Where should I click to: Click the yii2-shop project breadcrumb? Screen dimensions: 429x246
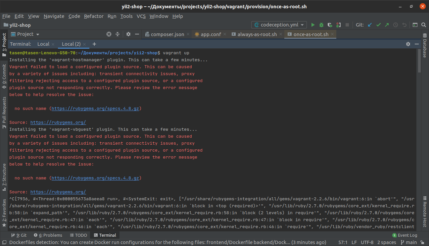point(17,25)
